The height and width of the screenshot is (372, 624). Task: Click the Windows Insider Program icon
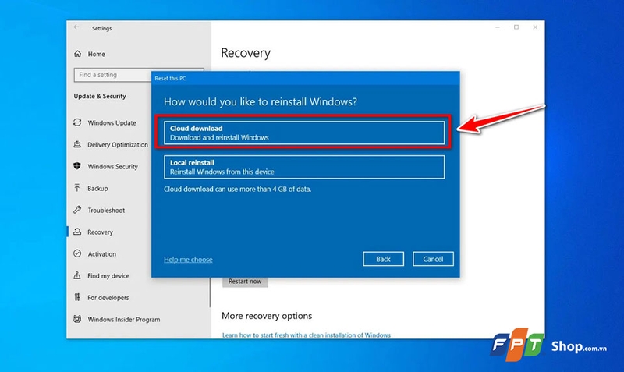pyautogui.click(x=77, y=319)
